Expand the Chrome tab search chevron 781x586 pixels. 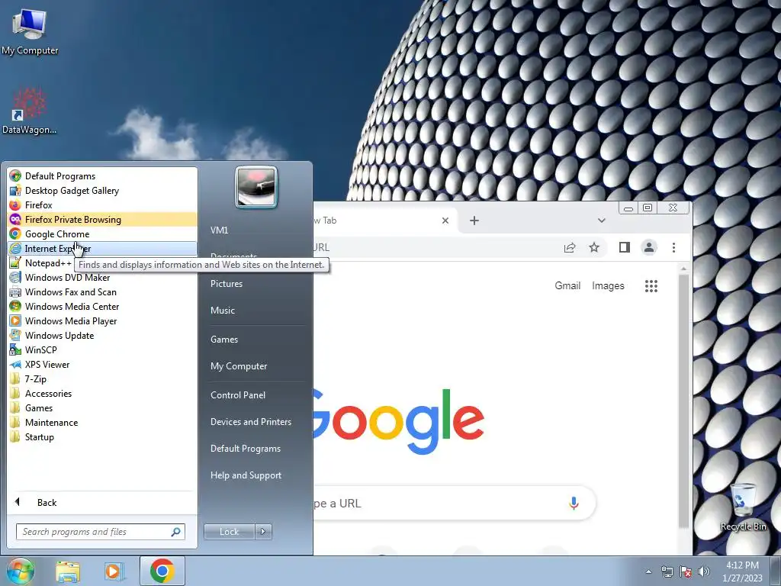click(x=602, y=221)
